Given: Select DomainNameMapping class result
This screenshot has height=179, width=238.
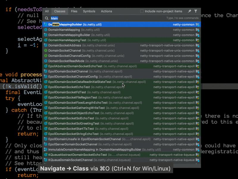Looking at the screenshot, I should point(121,30).
